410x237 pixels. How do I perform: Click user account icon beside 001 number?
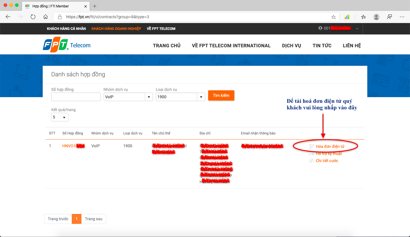(x=321, y=28)
